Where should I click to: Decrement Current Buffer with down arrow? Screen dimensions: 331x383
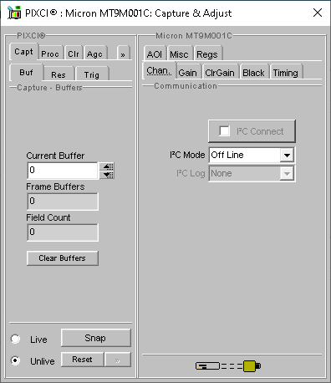(x=108, y=175)
